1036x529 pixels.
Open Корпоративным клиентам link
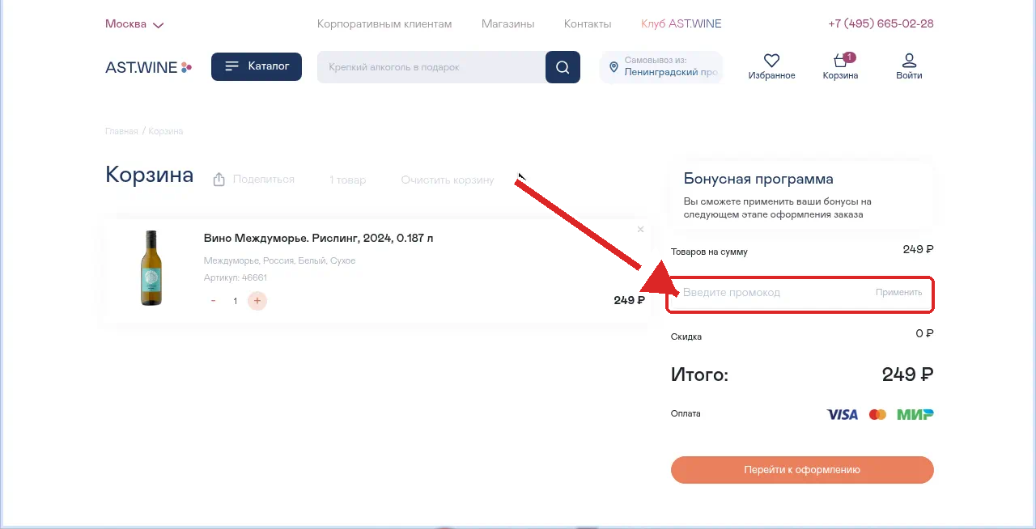384,24
